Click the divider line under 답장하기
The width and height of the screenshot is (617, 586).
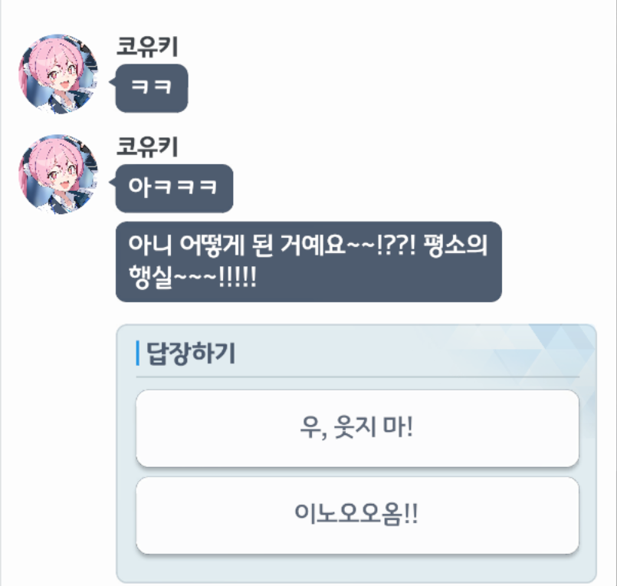357,377
